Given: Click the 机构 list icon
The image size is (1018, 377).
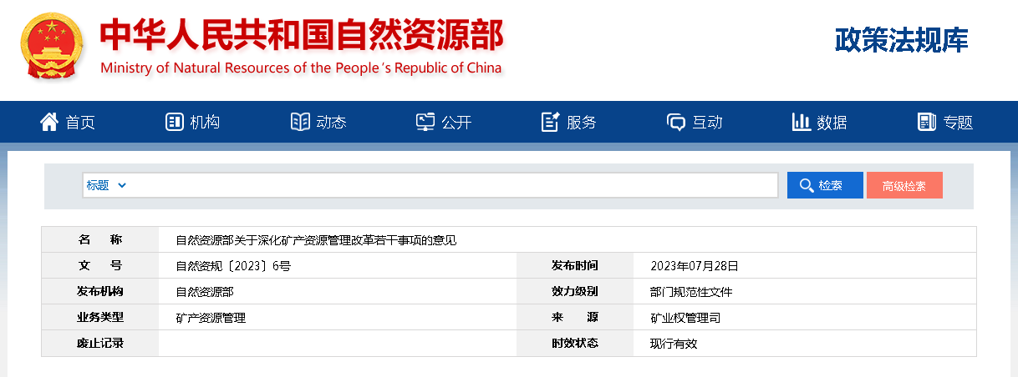Looking at the screenshot, I should [174, 122].
